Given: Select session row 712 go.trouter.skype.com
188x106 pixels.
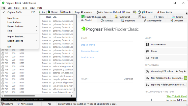Looking at the screenshot, I should point(37,83).
